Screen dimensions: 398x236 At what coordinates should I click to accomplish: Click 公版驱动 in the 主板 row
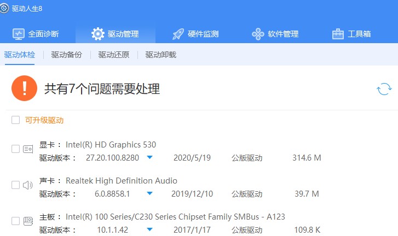coord(247,230)
